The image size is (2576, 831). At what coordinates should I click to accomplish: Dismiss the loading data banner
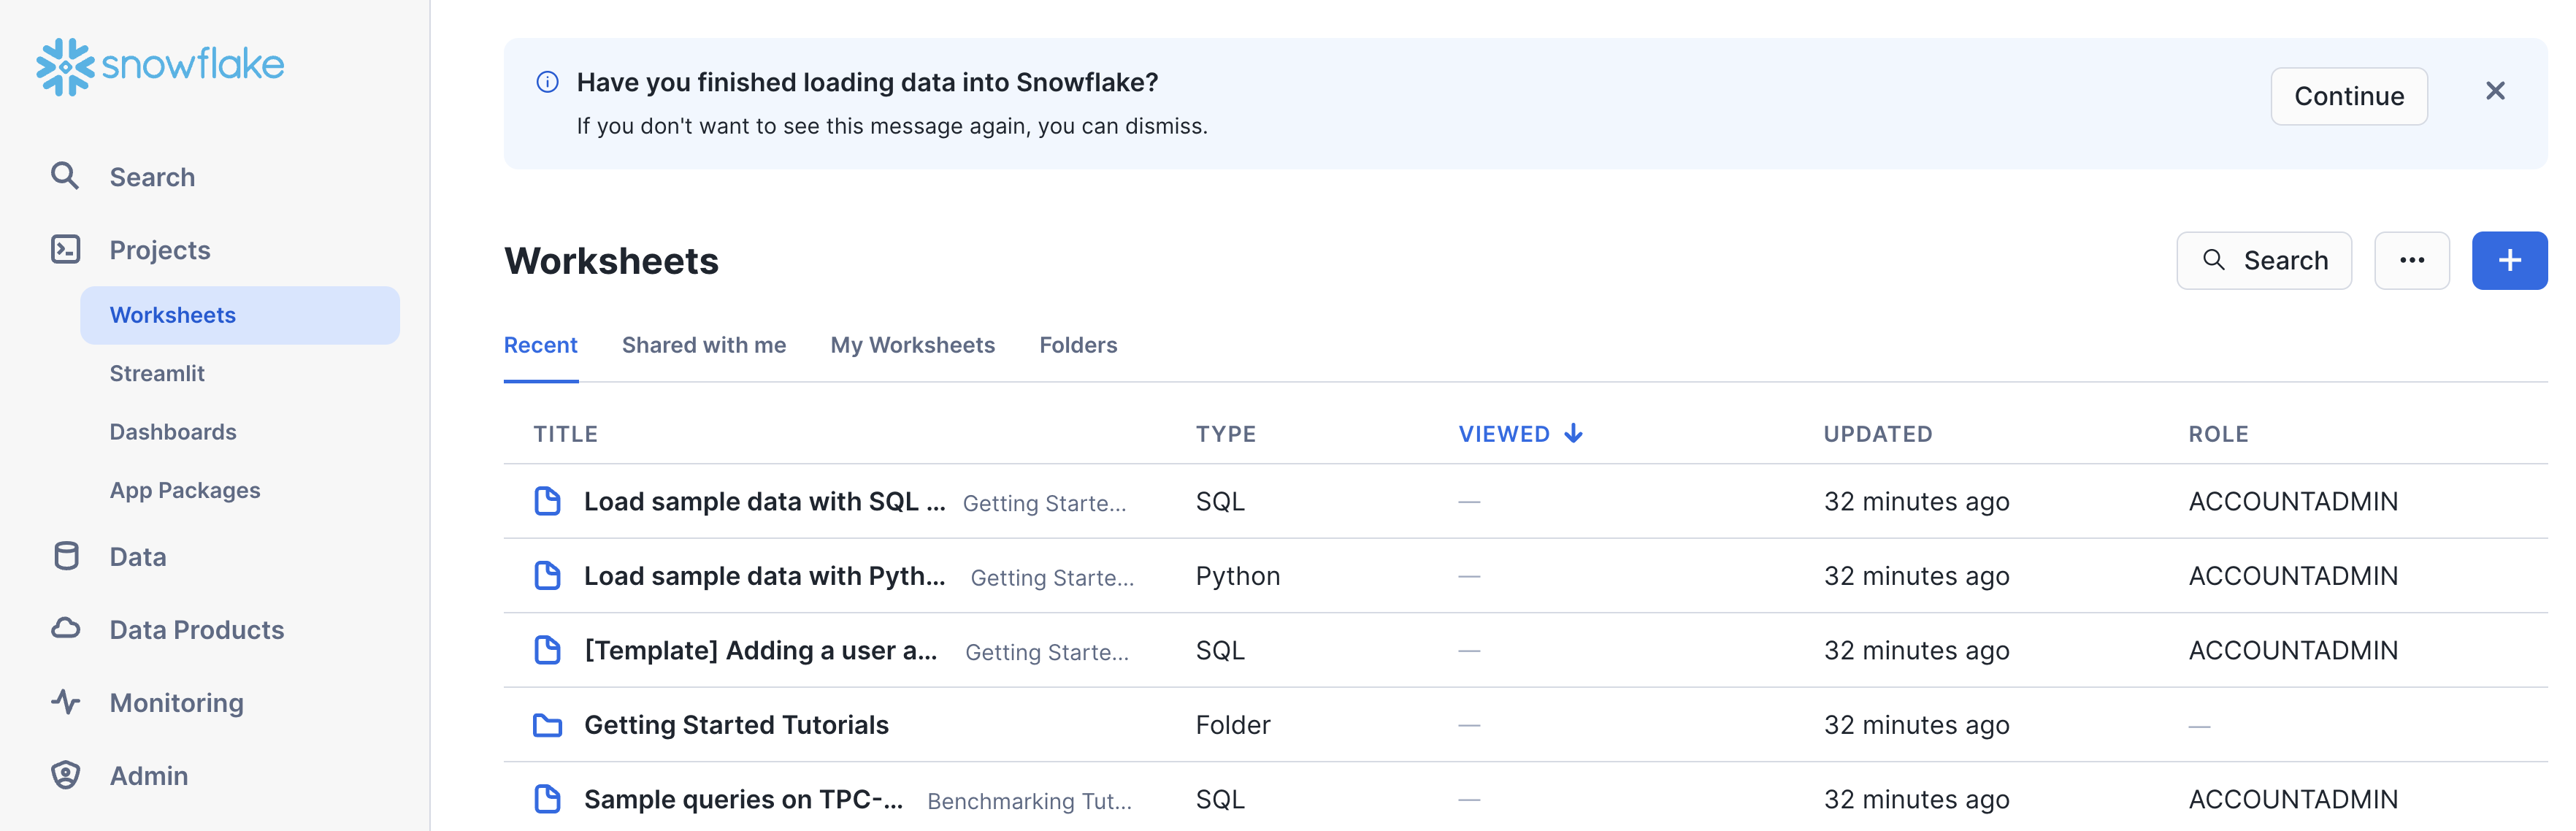click(x=2495, y=91)
